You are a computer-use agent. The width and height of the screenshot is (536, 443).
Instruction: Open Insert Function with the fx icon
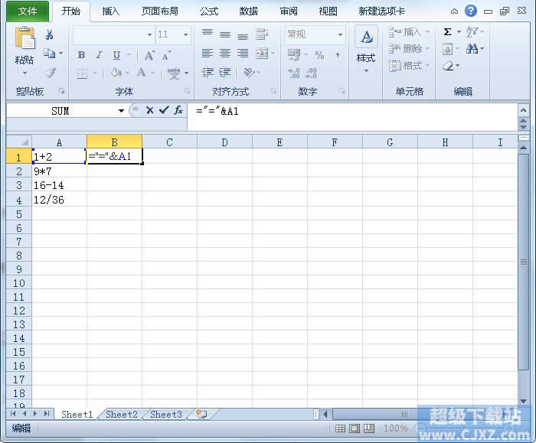pyautogui.click(x=178, y=111)
